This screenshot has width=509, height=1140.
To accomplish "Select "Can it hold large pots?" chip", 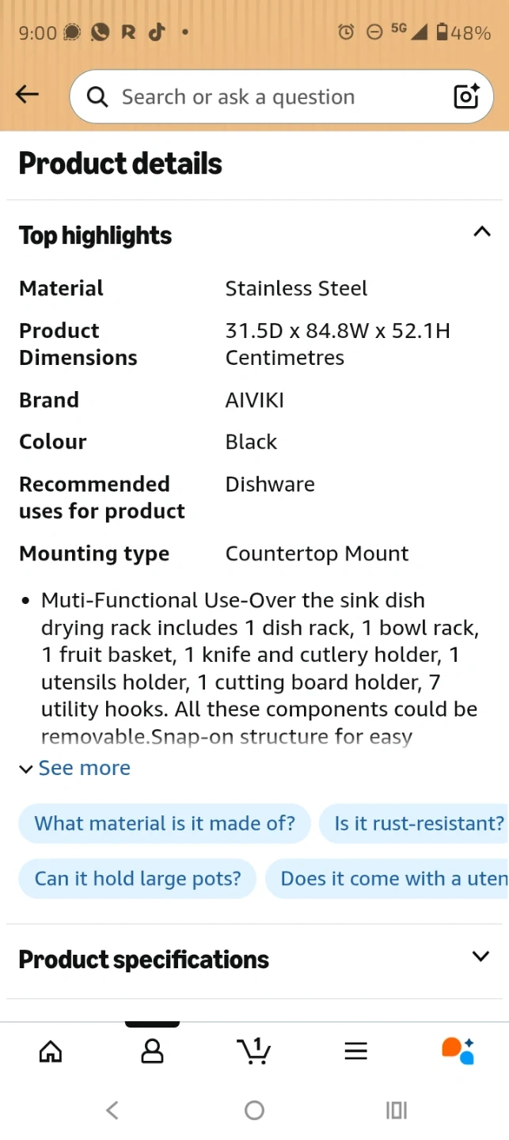I will tap(138, 880).
